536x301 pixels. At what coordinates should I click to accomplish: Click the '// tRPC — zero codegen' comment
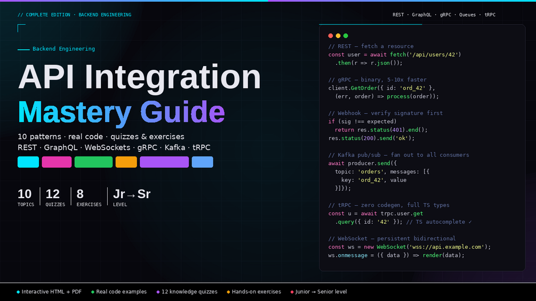[389, 205]
